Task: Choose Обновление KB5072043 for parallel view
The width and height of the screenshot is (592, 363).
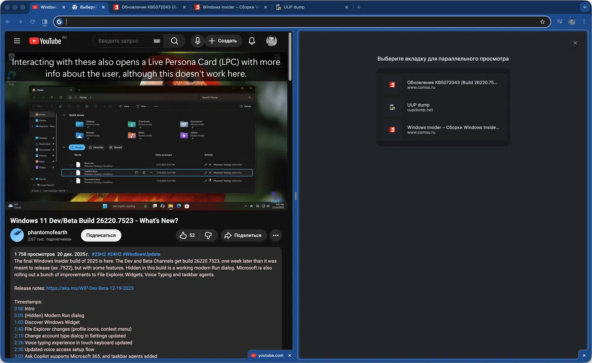Action: [x=443, y=85]
